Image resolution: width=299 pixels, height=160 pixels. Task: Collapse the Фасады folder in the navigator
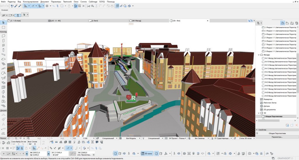pos(259,55)
